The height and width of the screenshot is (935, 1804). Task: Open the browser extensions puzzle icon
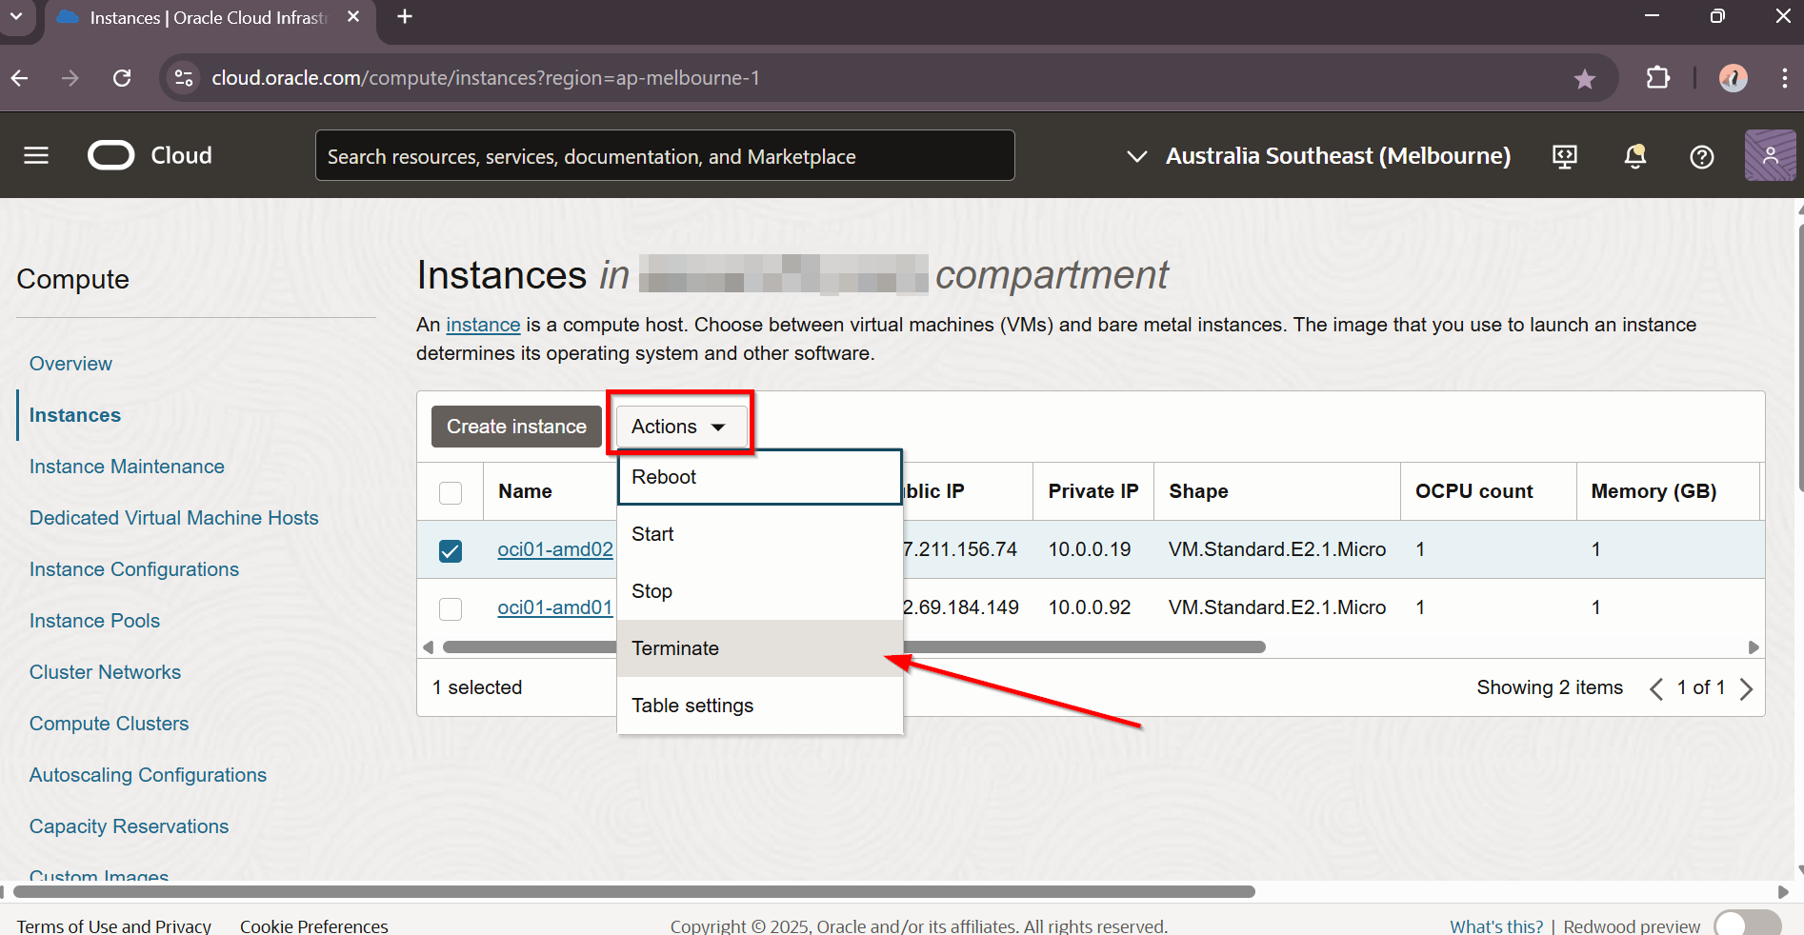pyautogui.click(x=1657, y=78)
